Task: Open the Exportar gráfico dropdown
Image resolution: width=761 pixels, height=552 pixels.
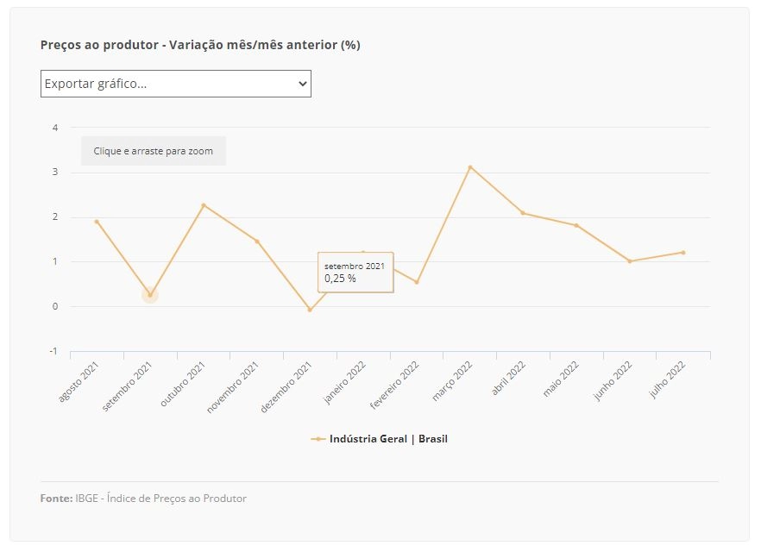Action: point(176,84)
